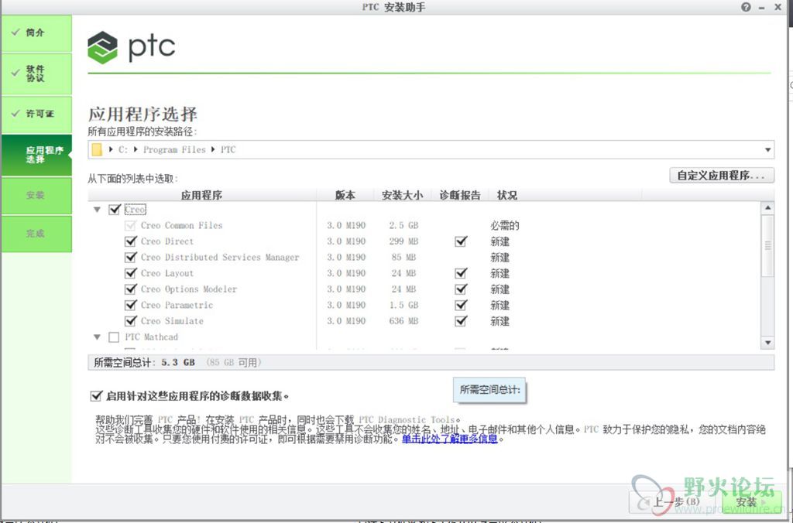Viewport: 793px width, 523px height.
Task: Go to the 简介 step in sidebar
Action: pos(36,32)
